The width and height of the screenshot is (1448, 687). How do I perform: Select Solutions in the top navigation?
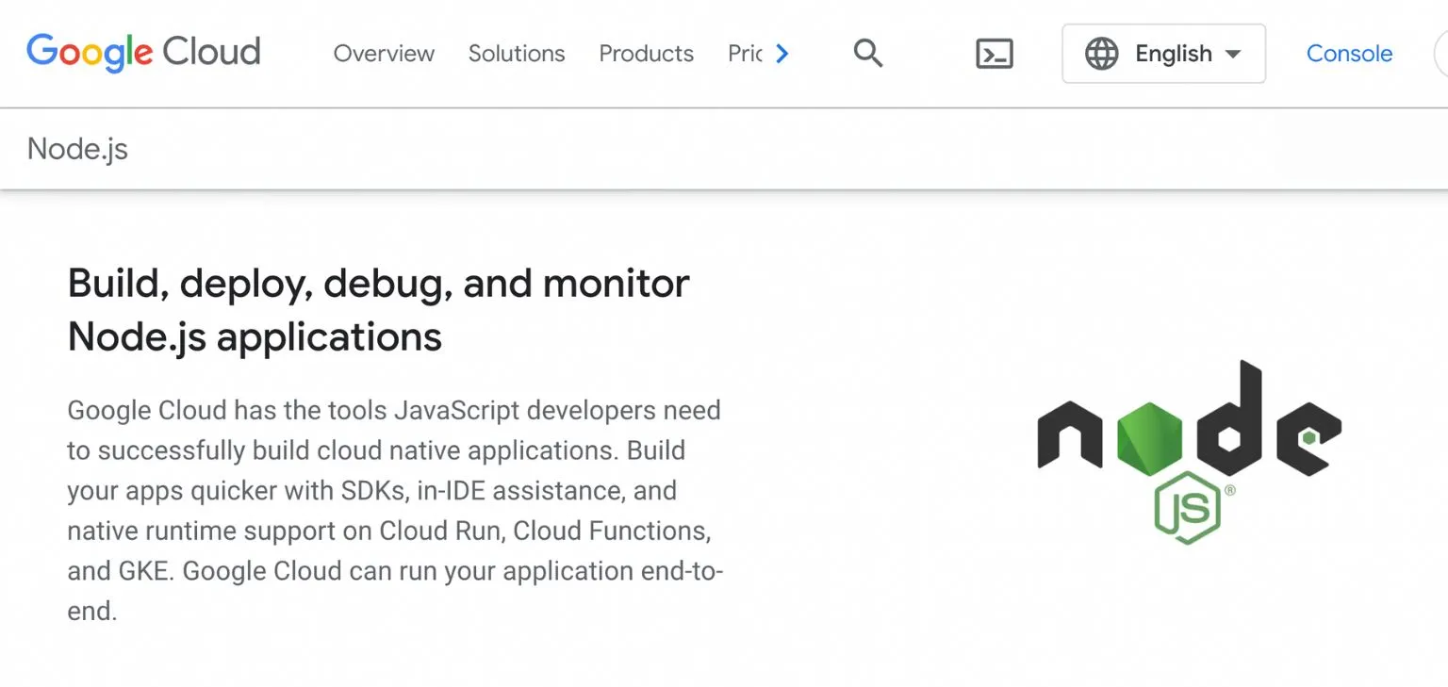(517, 54)
